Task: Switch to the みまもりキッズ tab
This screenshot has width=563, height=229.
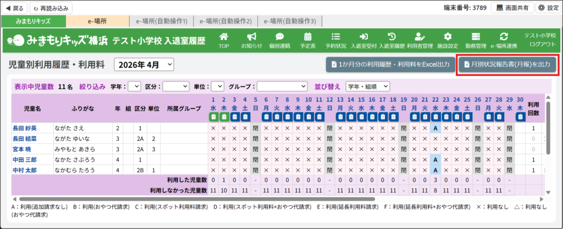Action: (34, 21)
